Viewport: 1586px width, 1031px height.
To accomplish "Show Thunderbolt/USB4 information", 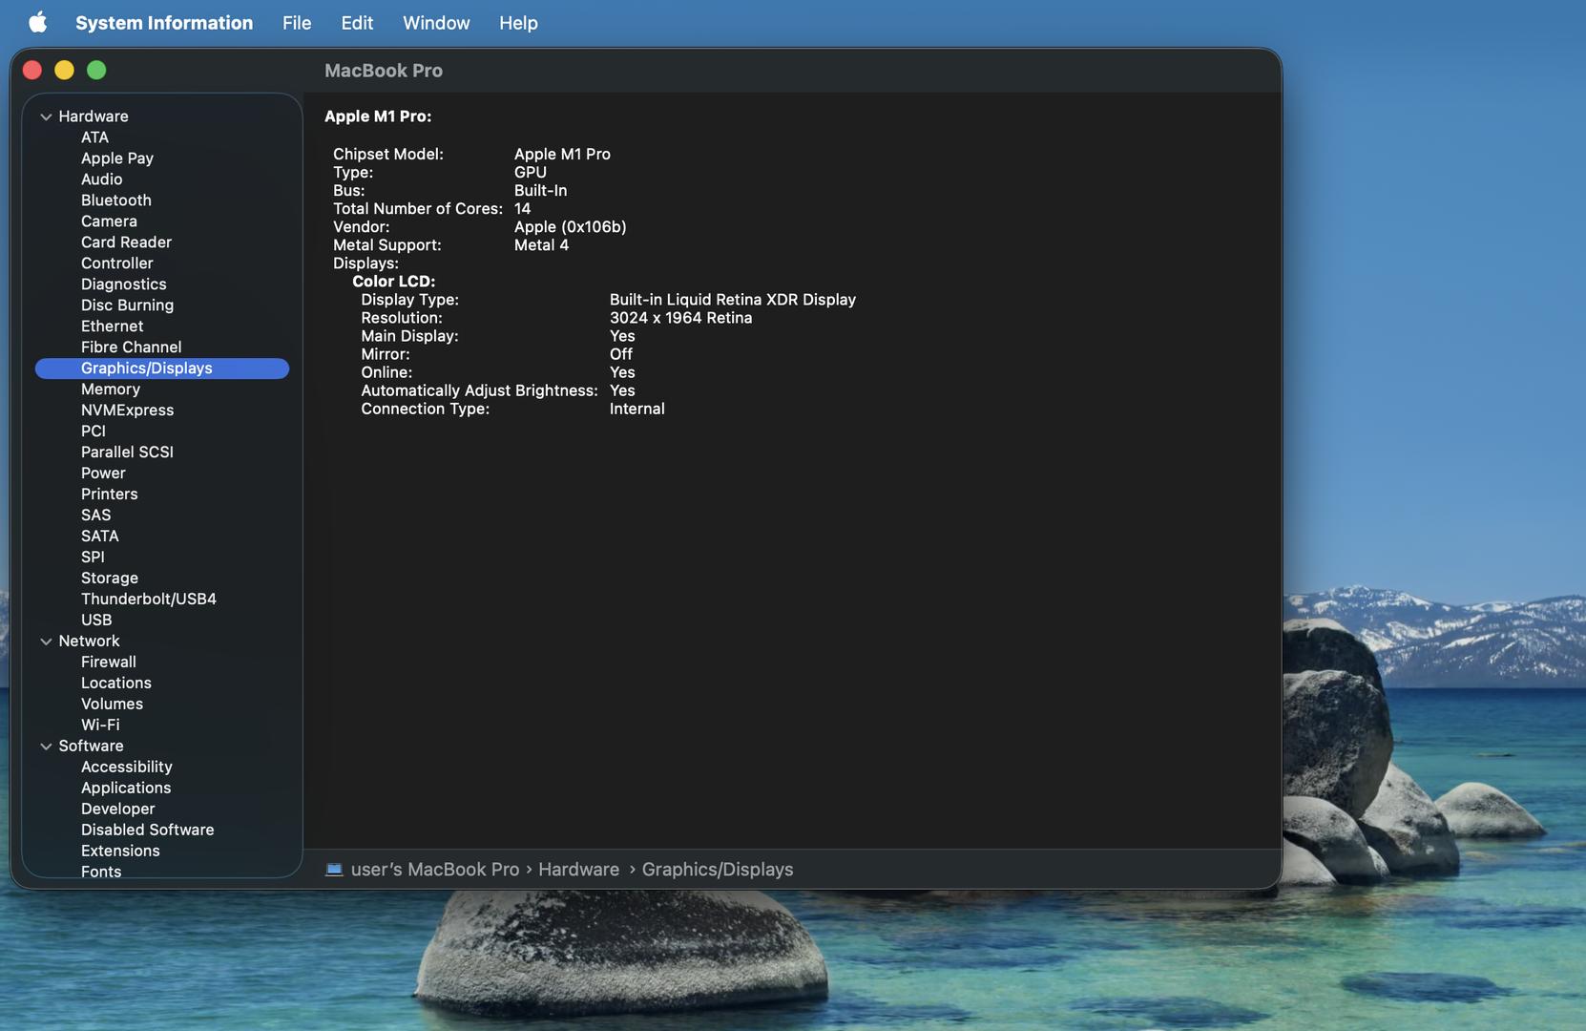I will (149, 599).
